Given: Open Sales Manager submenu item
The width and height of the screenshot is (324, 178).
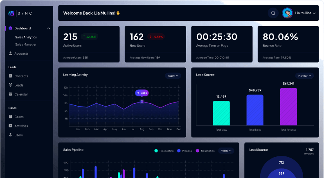Looking at the screenshot, I should [26, 44].
